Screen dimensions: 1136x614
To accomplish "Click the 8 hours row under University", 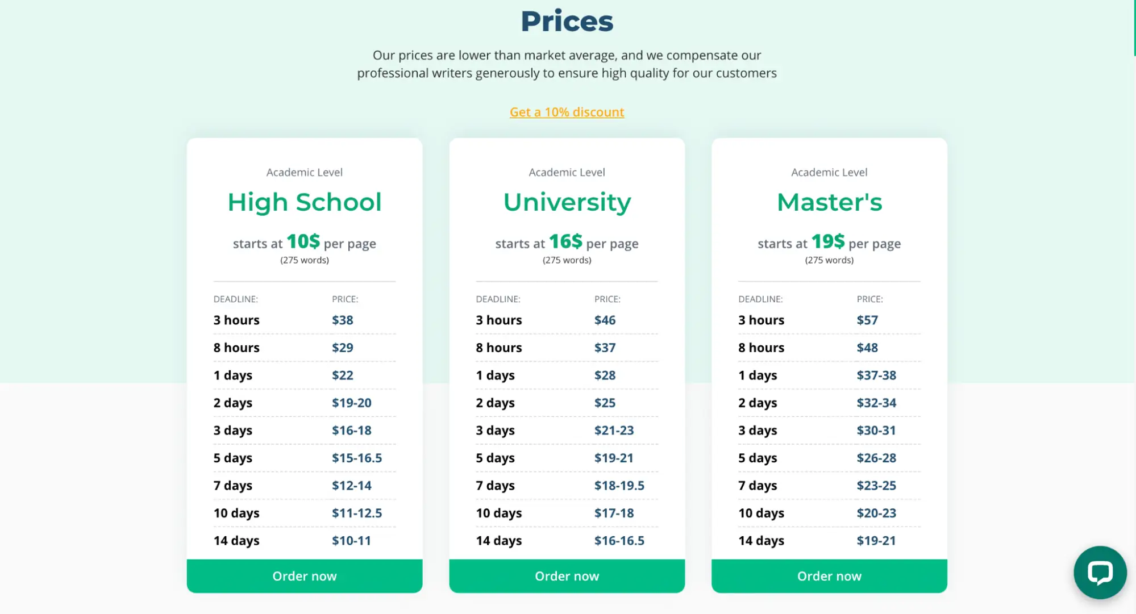I will 498,347.
